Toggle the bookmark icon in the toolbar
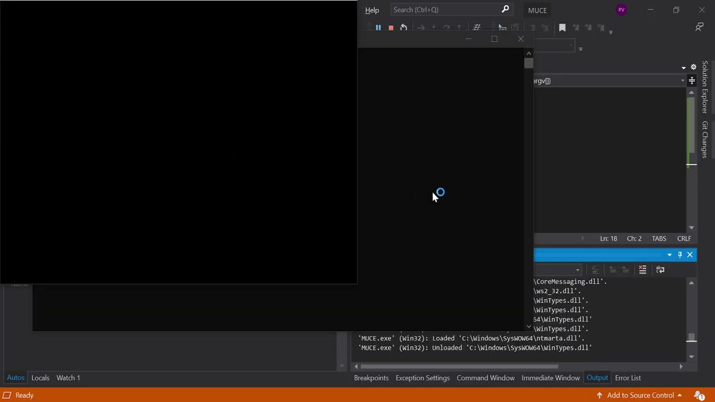Viewport: 715px width, 402px height. point(563,27)
